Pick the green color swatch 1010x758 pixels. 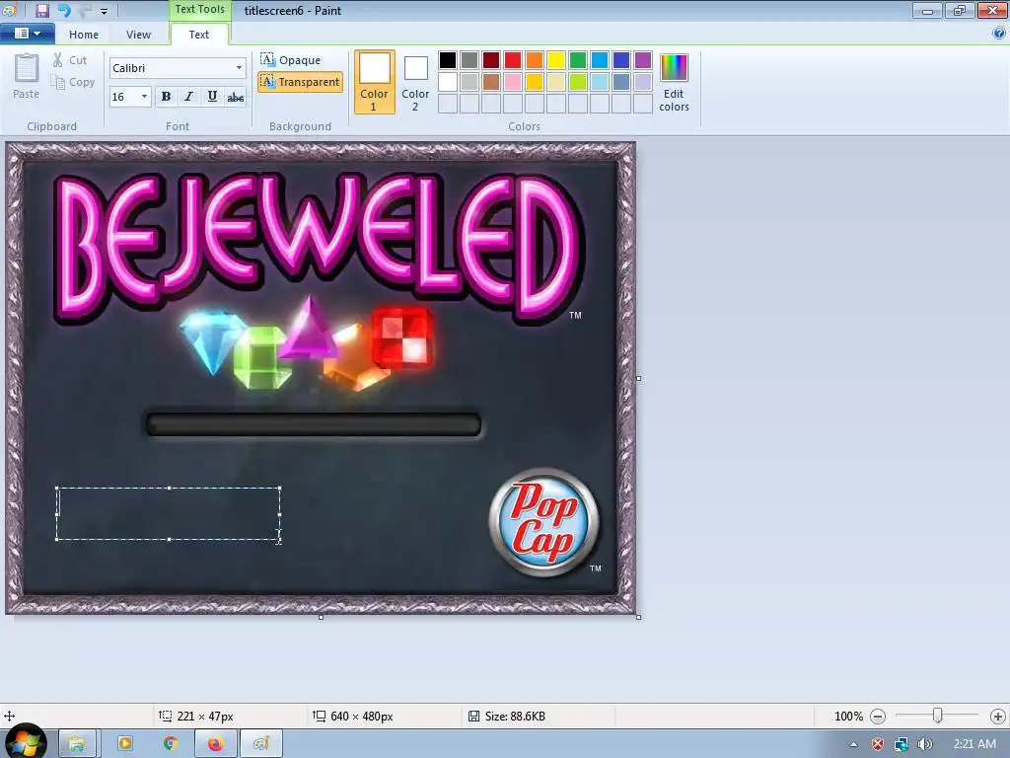pos(578,60)
